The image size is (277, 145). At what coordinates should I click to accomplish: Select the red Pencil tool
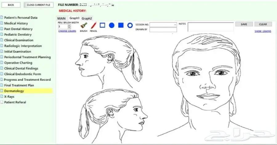tap(94, 25)
